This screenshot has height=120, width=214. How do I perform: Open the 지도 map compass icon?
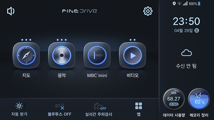(26, 55)
